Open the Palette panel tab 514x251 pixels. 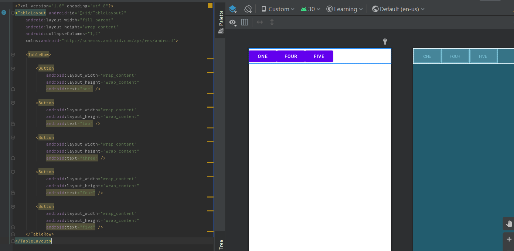(x=220, y=17)
